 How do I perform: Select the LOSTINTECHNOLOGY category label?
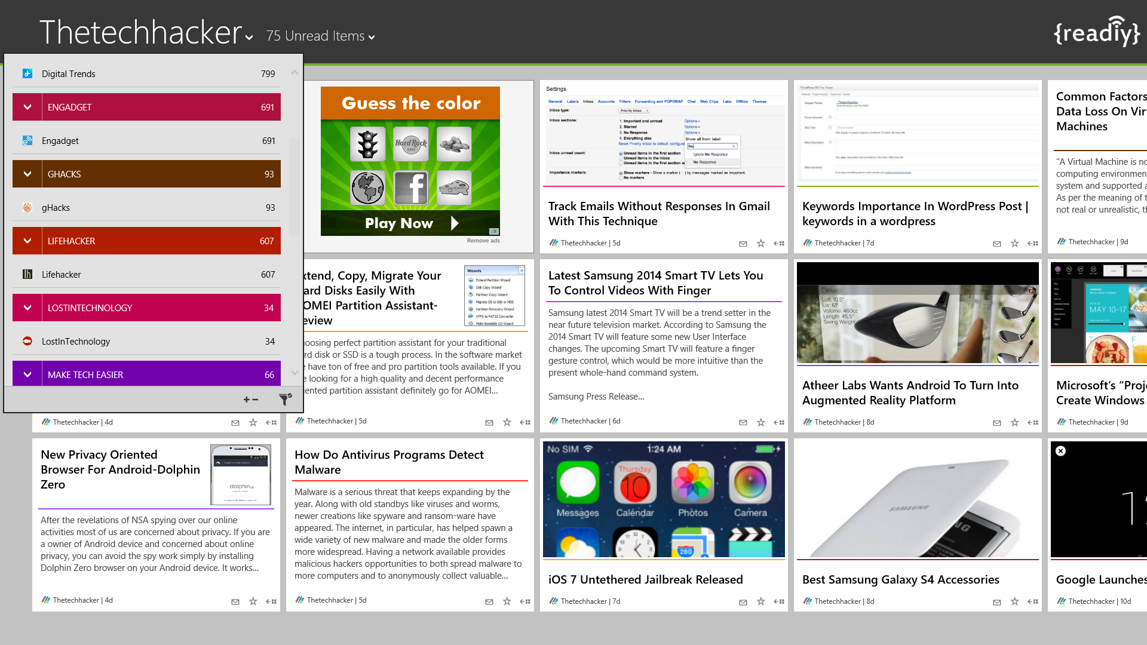[x=90, y=308]
